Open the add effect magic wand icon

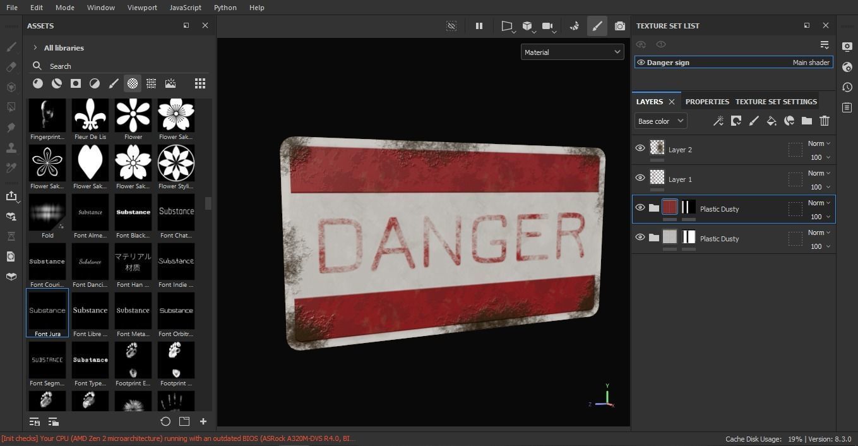(x=718, y=121)
